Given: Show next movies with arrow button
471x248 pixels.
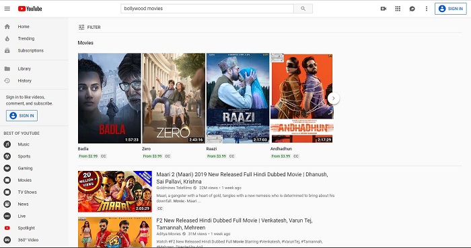Looking at the screenshot, I should tap(334, 99).
